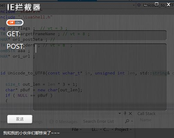Pin the Error List panel
This screenshot has height=138, width=174.
pos(125,114)
